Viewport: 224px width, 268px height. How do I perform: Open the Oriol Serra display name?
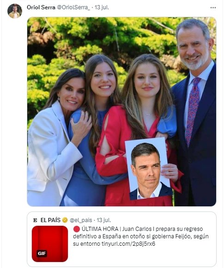41,7
